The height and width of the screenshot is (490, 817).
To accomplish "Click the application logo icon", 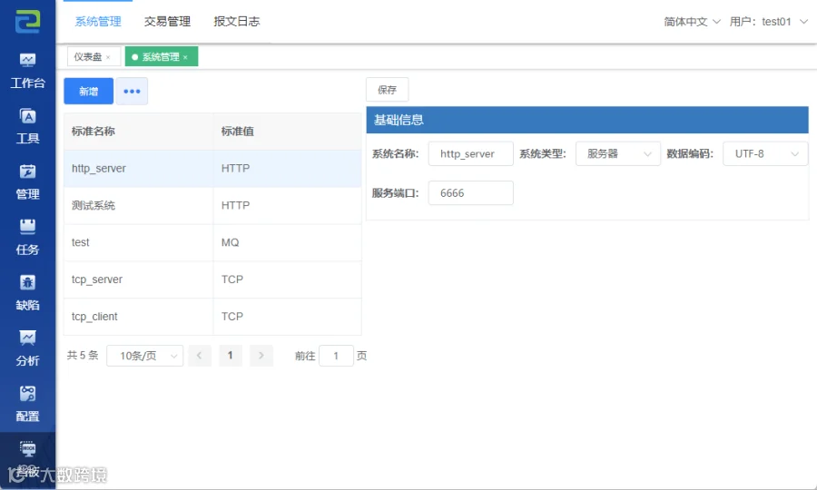I will 27,22.
